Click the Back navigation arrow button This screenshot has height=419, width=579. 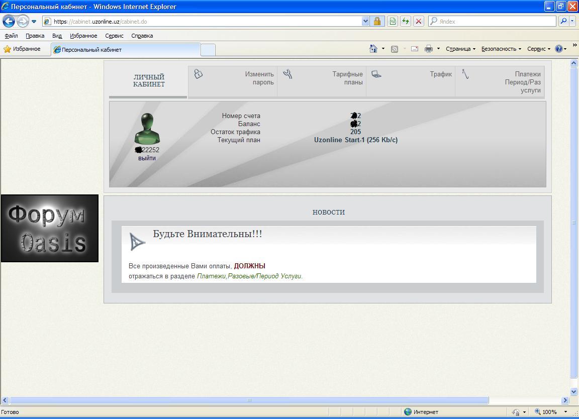[x=9, y=21]
